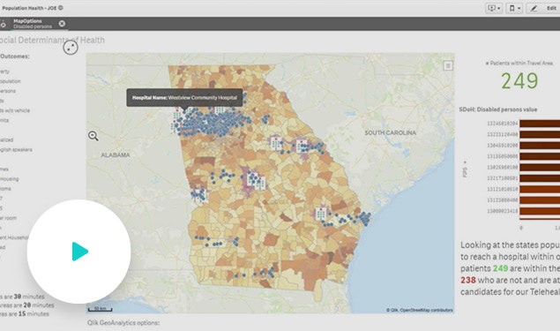Open the bookmarks icon dropdown
The image size is (560, 331).
tap(514, 8)
